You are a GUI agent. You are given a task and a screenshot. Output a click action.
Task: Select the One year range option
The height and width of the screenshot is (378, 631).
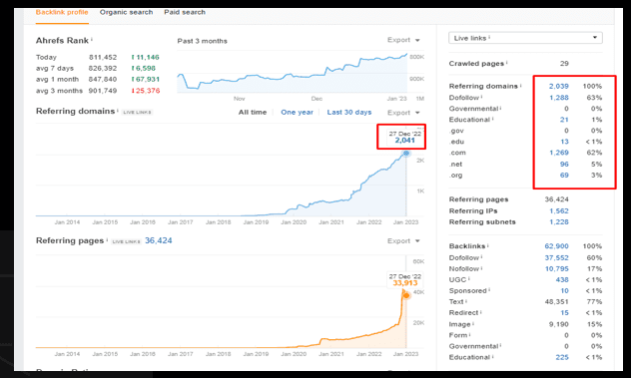click(297, 112)
